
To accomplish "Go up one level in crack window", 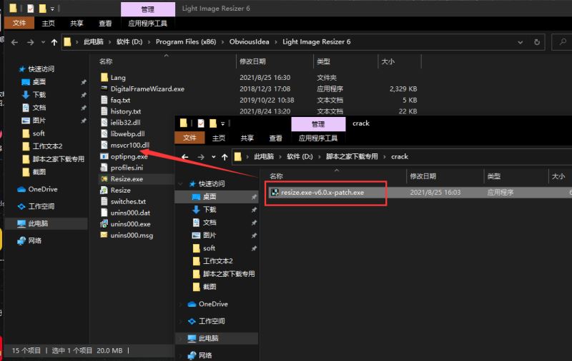I will click(225, 157).
